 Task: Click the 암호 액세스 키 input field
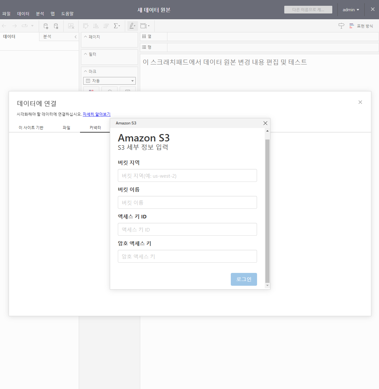[187, 256]
